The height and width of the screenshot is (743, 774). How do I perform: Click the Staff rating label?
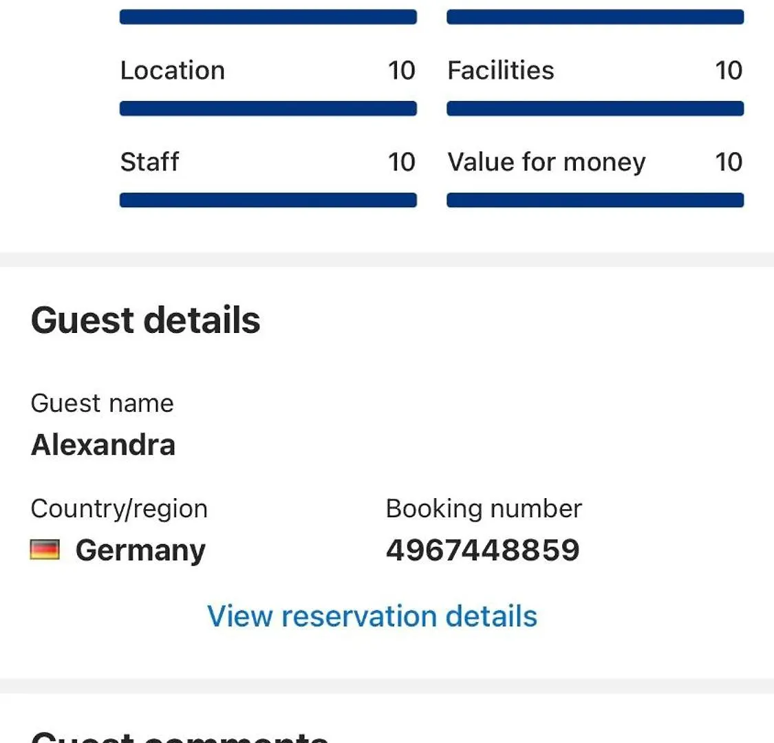click(149, 162)
